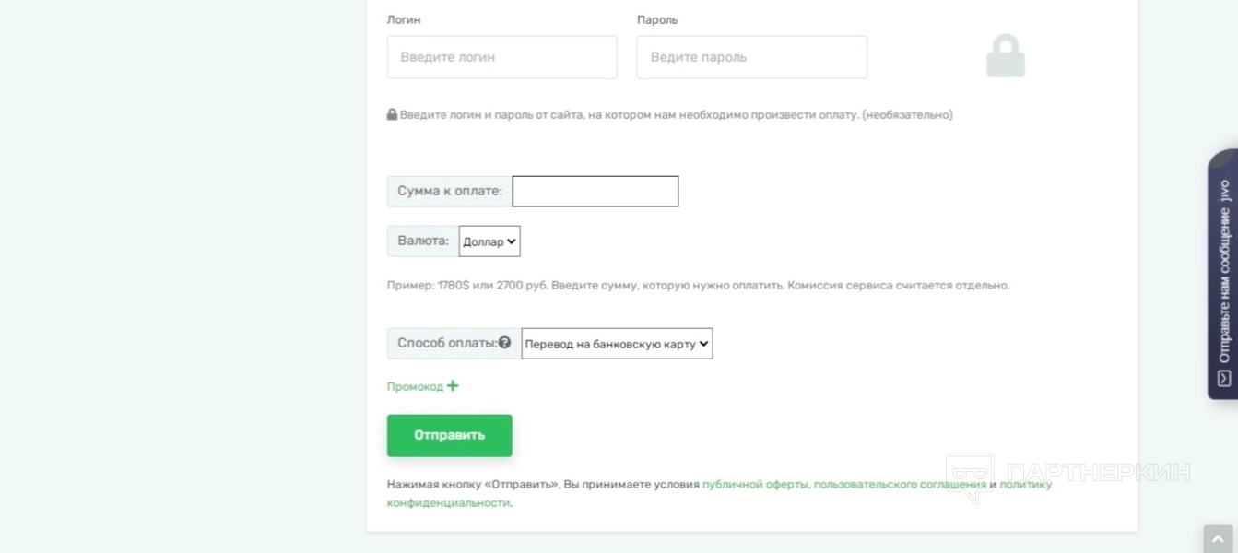Expand the Промокод section
The image size is (1238, 553).
(416, 387)
